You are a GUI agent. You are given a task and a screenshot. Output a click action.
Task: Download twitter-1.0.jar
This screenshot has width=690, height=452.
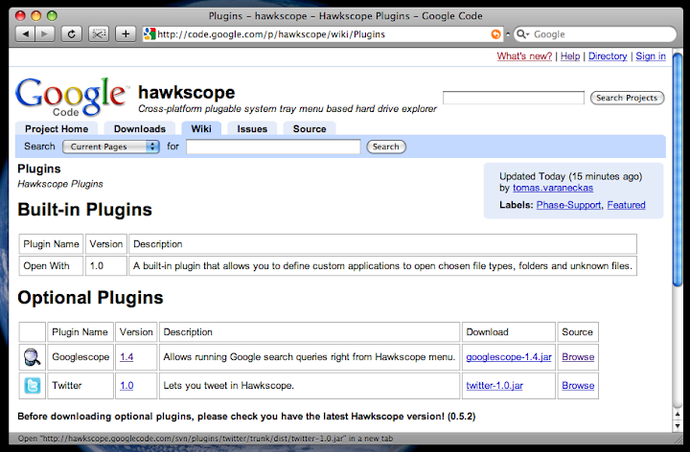[x=494, y=386]
